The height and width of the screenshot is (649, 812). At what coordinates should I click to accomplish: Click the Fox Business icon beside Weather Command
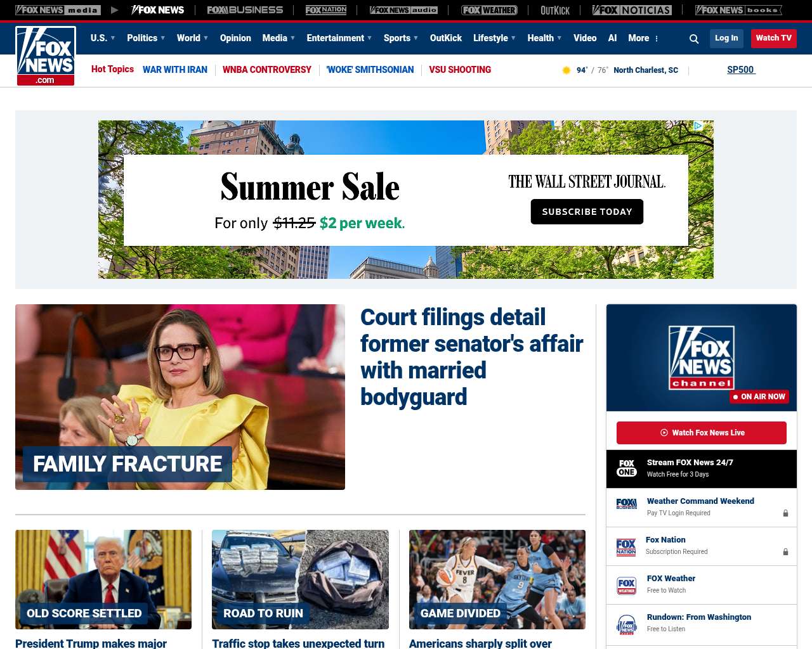[x=627, y=504]
